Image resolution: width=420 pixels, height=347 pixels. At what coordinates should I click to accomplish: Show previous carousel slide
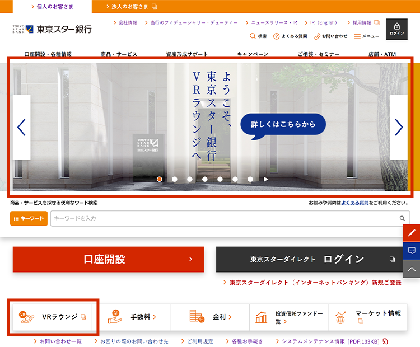click(21, 127)
